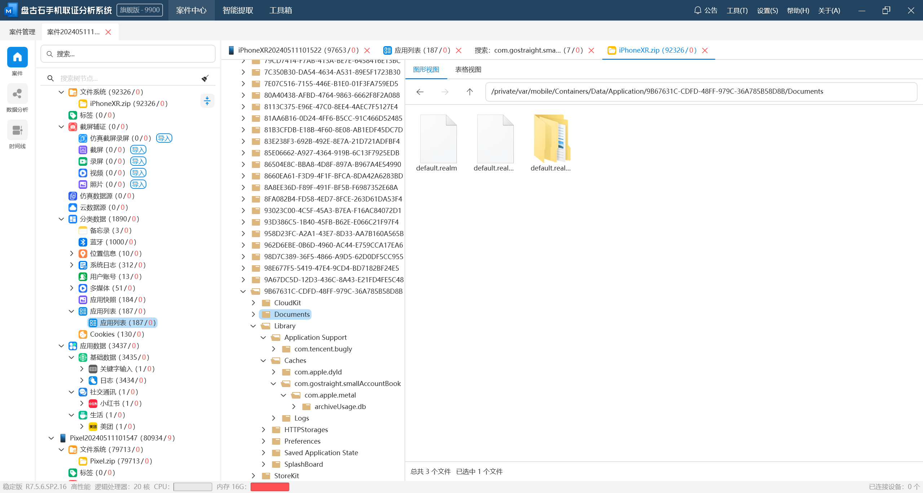Screen dimensions: 923x493
Task: Click the broom clear icon in tree search
Action: (x=205, y=78)
